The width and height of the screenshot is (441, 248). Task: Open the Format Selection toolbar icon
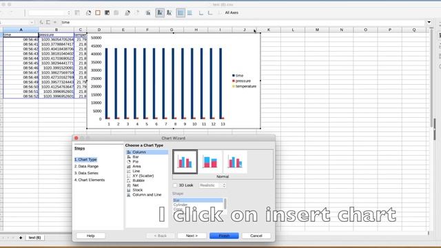[77, 12]
